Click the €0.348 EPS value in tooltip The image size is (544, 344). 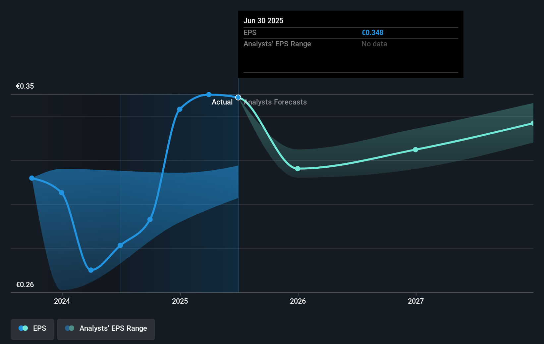(372, 33)
